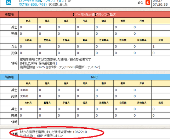
Task: Click the 武将 column header in the NPC table
Action: tap(161, 103)
